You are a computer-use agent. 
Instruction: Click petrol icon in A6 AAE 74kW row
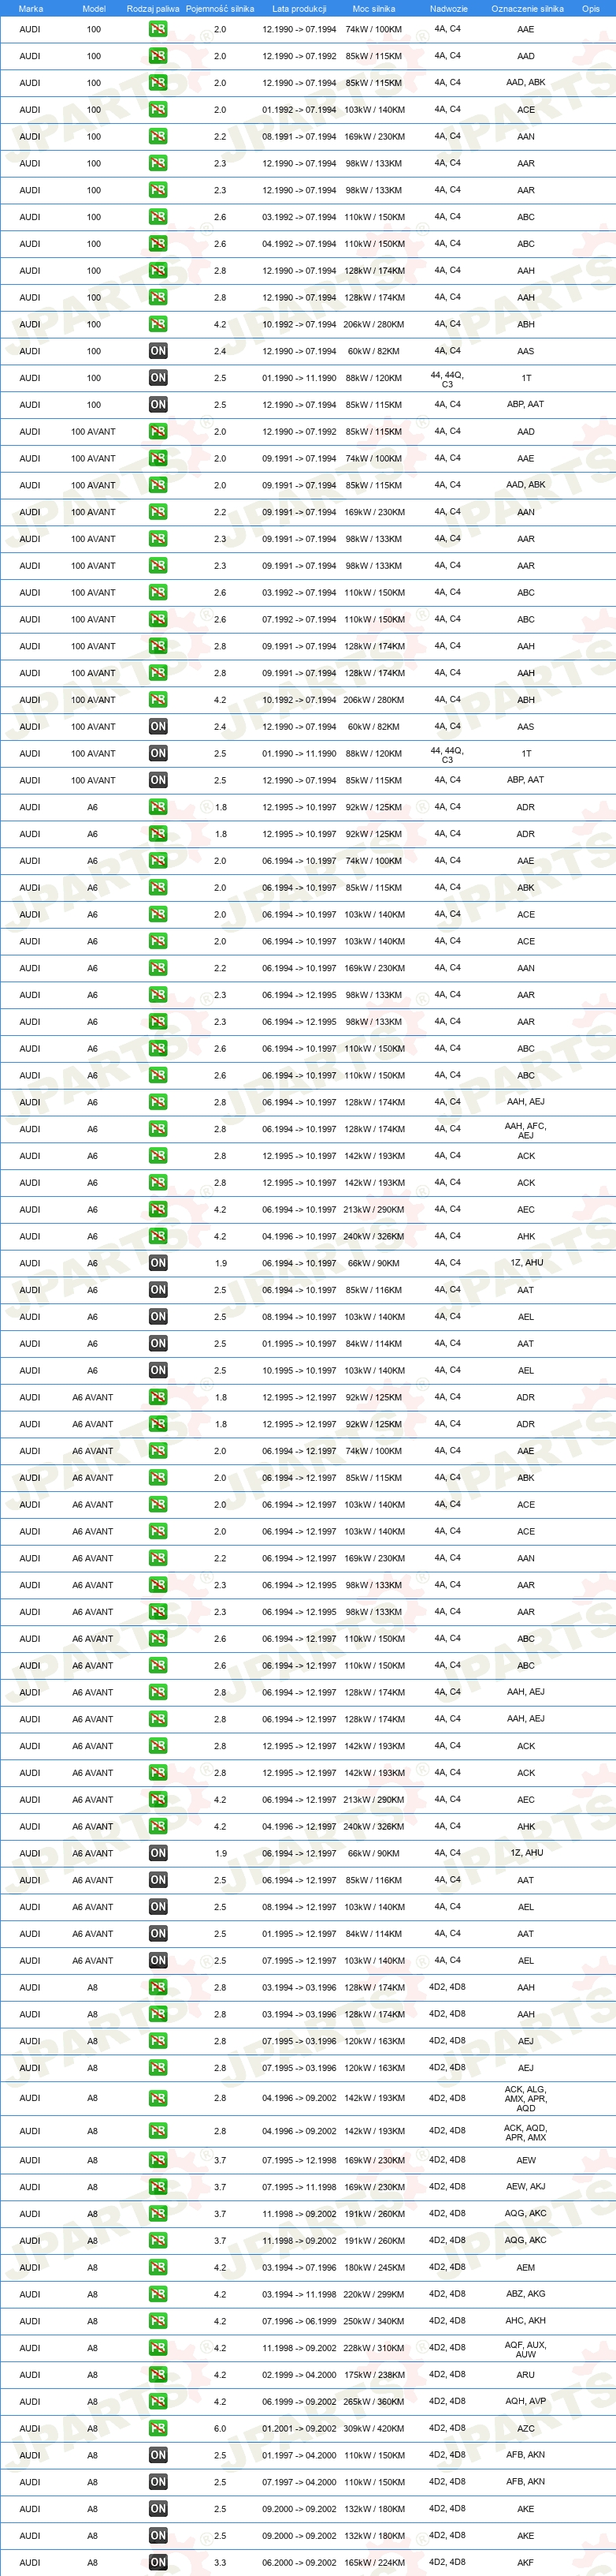click(x=158, y=861)
